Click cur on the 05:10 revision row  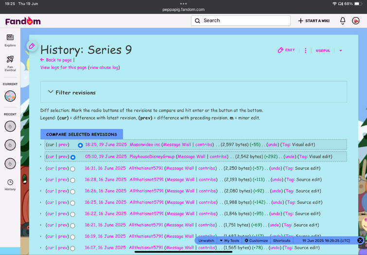pyautogui.click(x=51, y=156)
